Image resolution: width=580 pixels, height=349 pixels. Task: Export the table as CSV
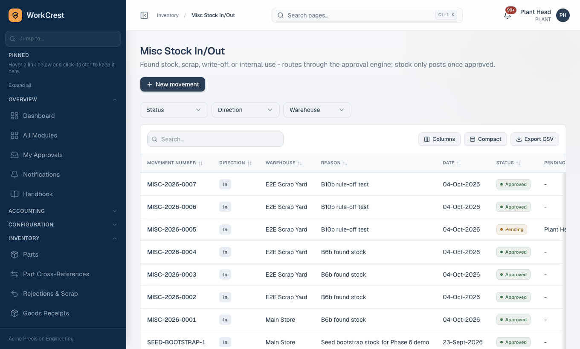click(535, 139)
